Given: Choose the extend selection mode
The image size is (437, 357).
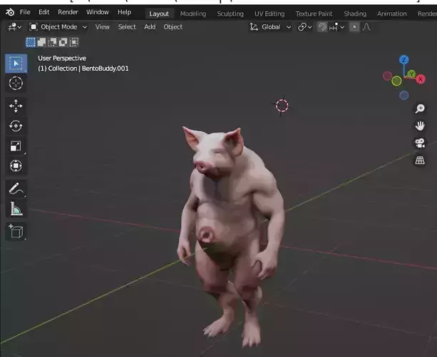Looking at the screenshot, I should tap(41, 42).
